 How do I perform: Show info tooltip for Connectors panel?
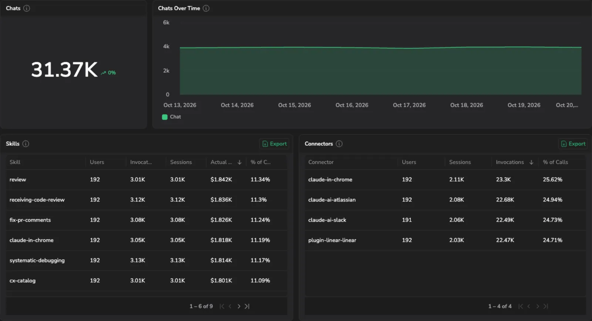(339, 144)
